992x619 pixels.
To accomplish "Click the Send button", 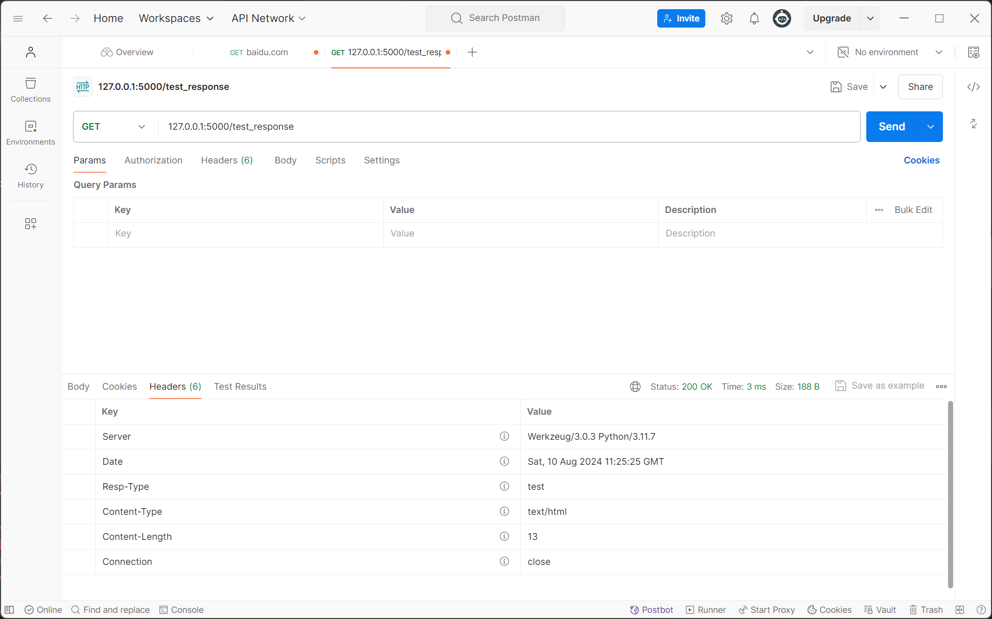I will (892, 127).
